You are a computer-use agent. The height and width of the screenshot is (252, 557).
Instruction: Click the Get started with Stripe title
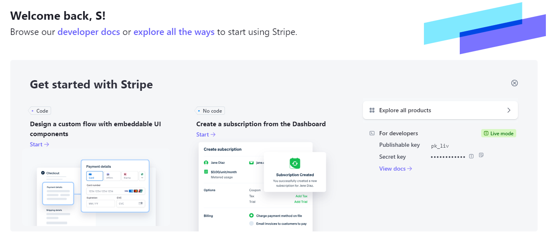click(x=91, y=85)
